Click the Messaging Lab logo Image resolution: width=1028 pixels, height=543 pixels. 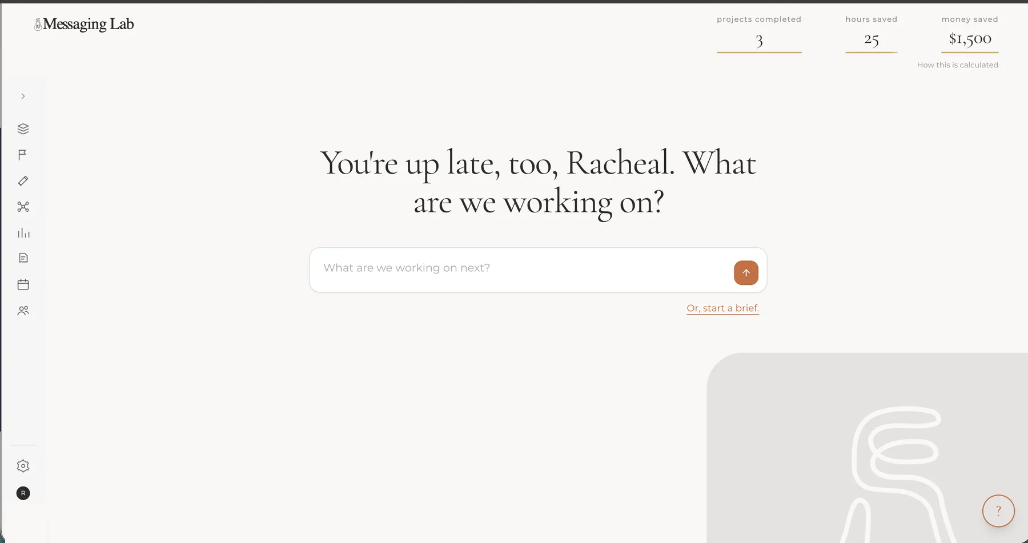point(84,24)
